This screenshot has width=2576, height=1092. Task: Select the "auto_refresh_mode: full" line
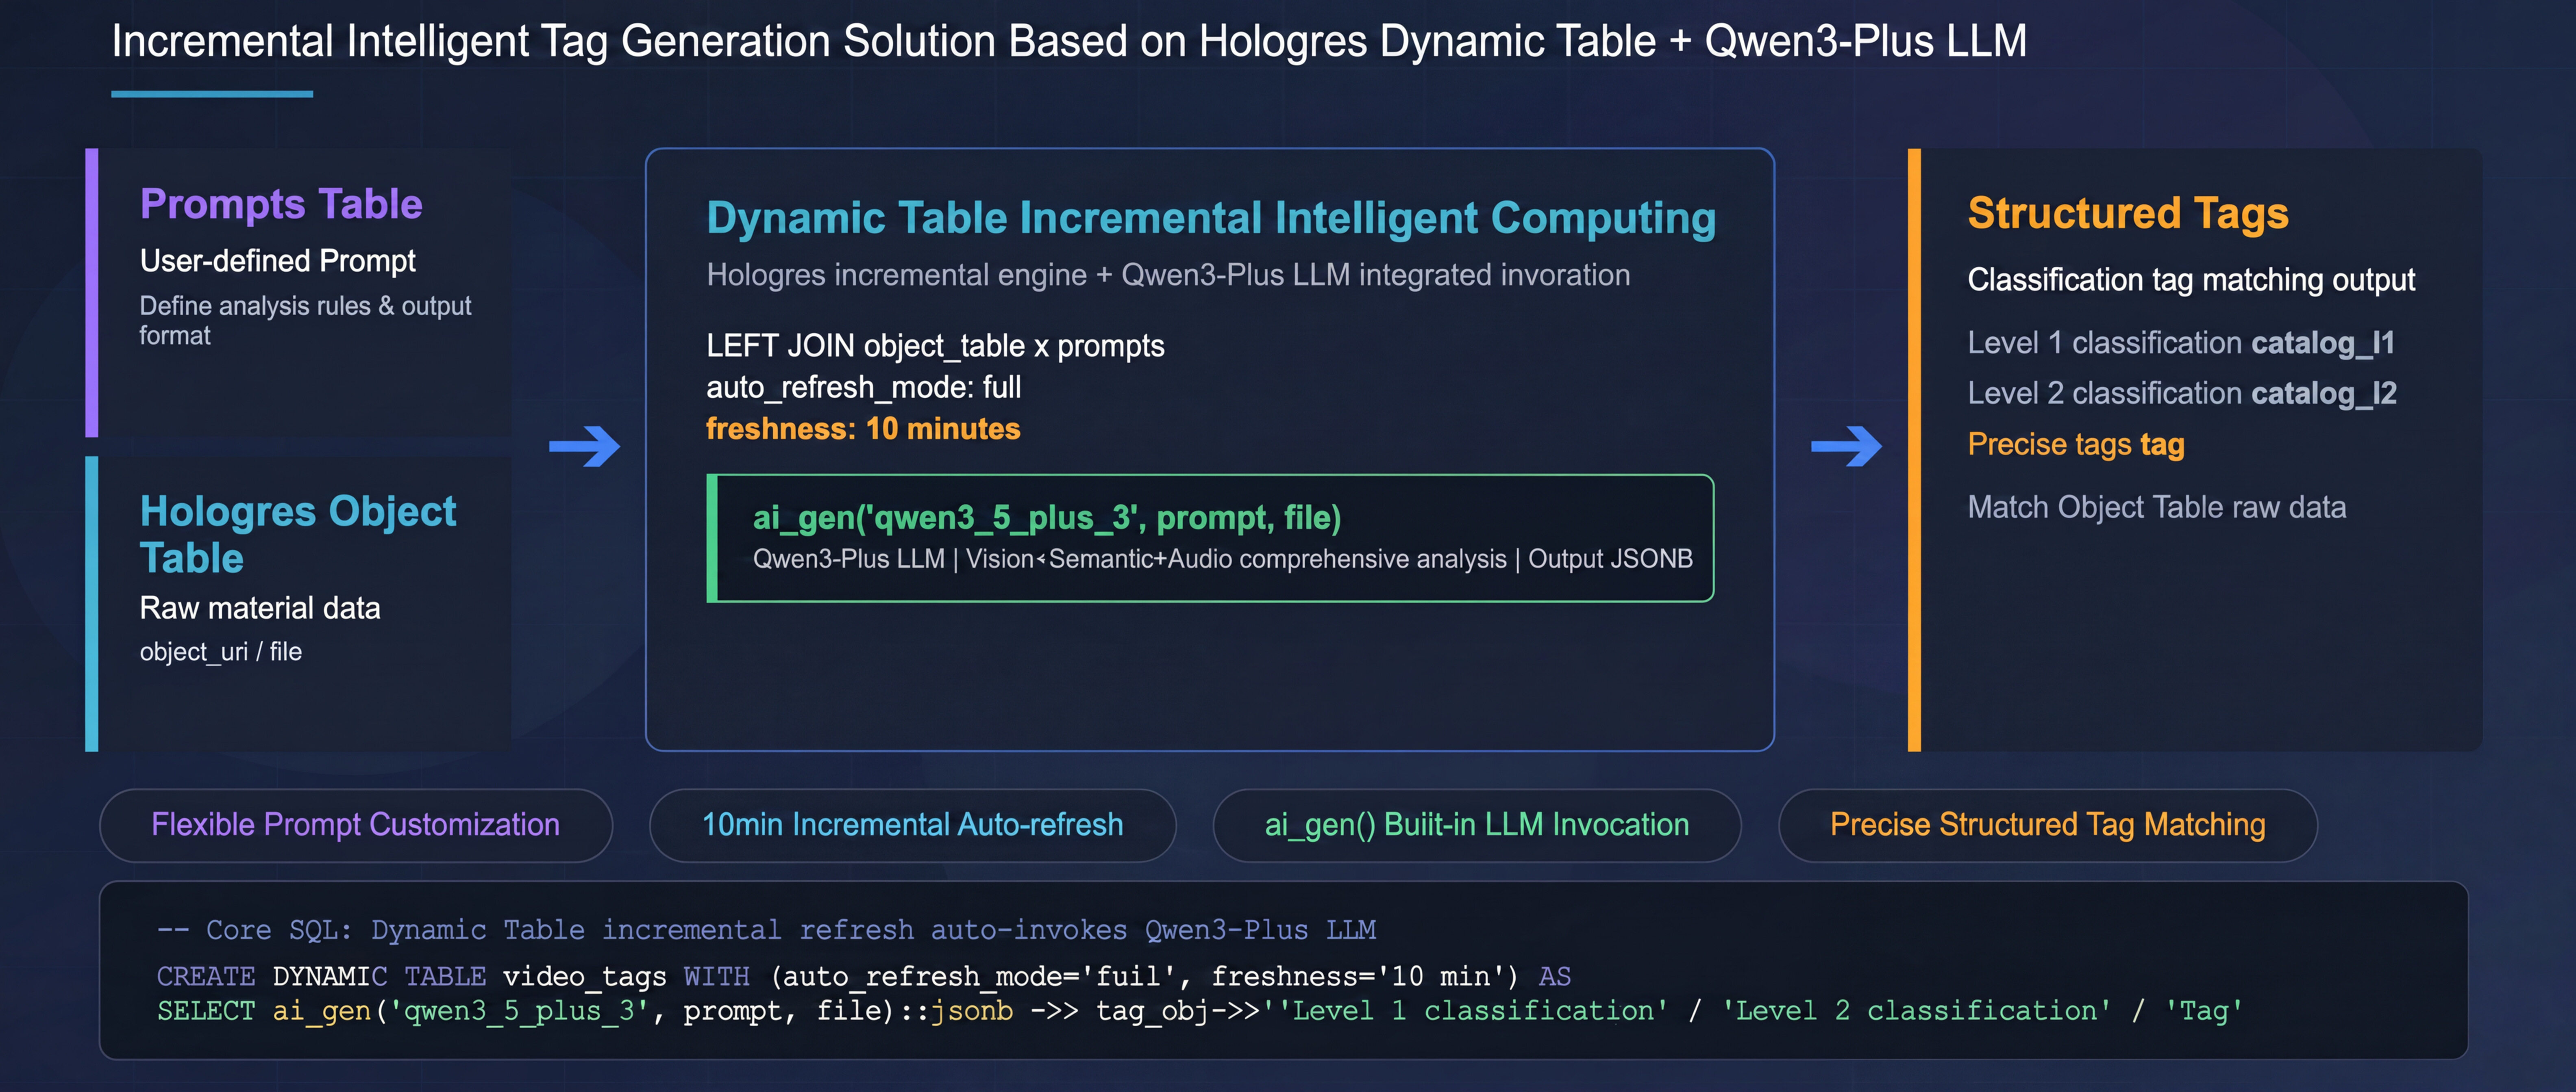(863, 387)
